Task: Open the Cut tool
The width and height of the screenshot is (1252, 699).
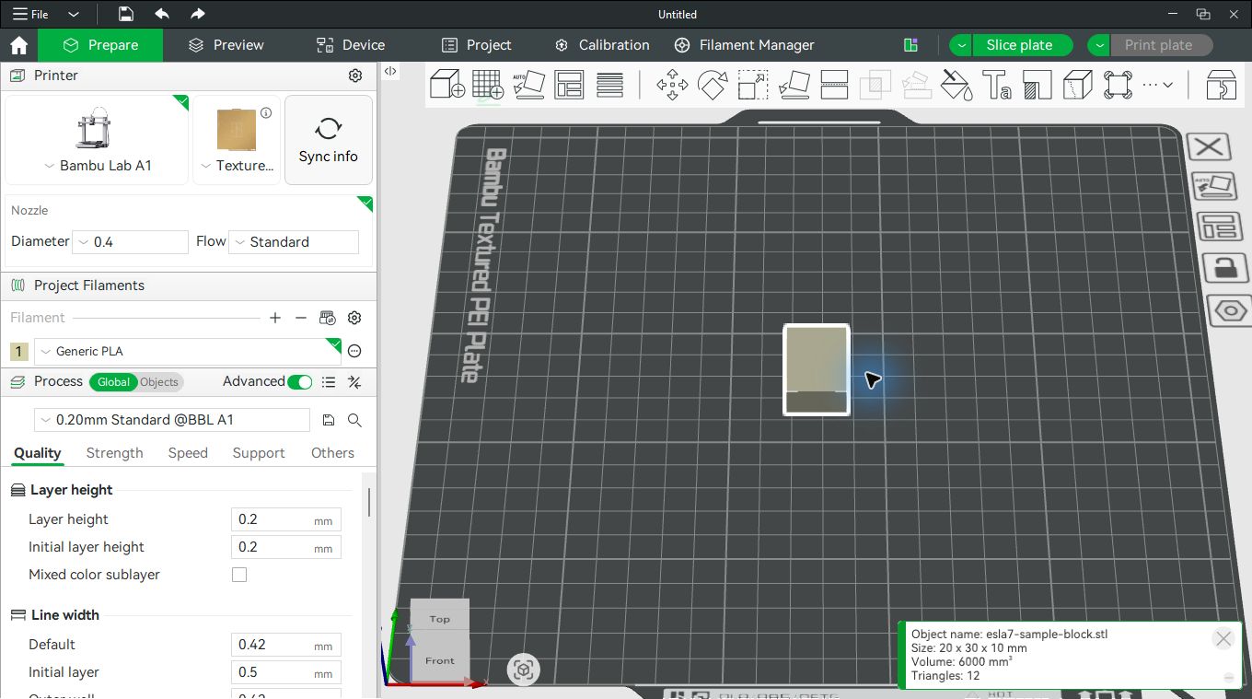Action: point(834,85)
